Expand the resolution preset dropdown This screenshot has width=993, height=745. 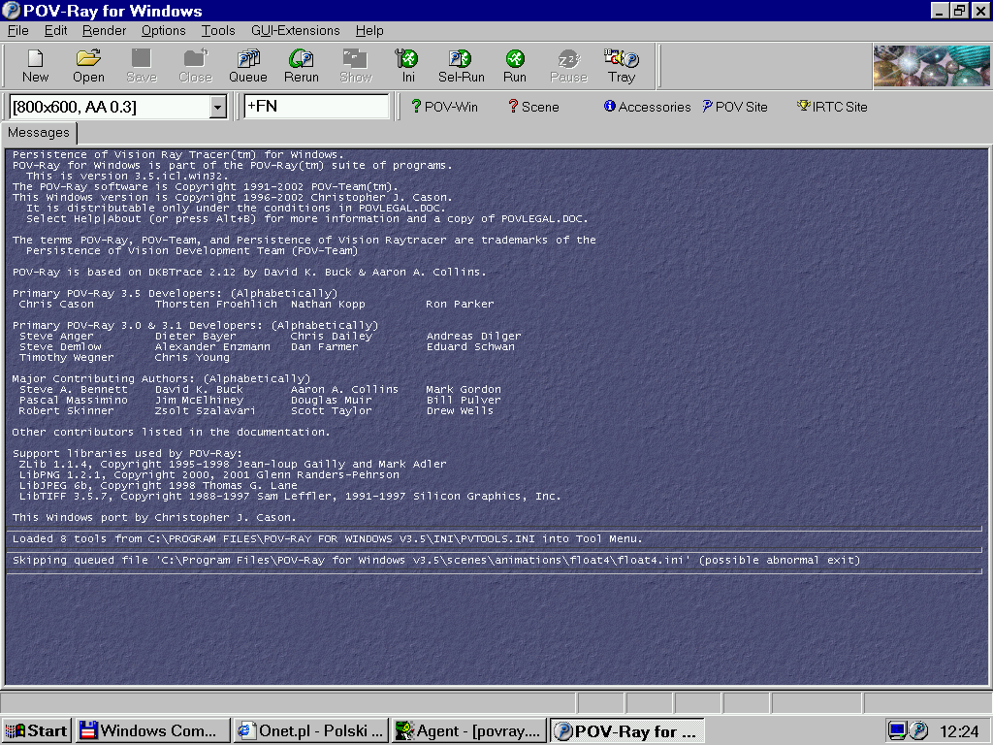(218, 107)
